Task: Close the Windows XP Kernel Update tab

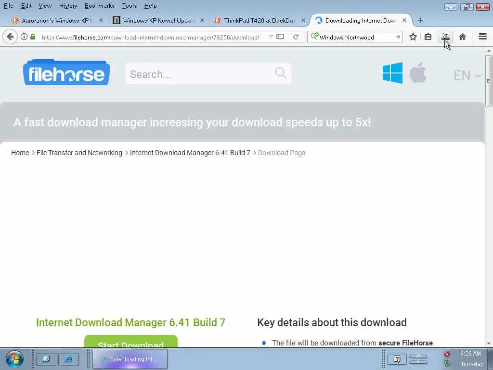Action: pos(202,20)
